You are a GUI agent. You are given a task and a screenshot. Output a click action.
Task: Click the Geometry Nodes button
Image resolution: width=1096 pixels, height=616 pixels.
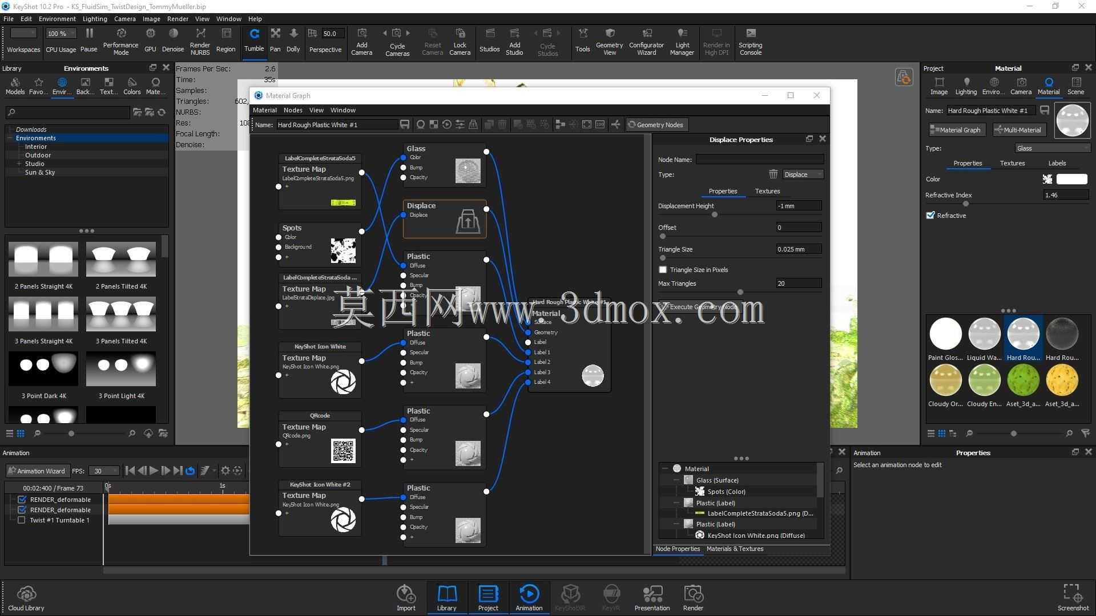656,125
